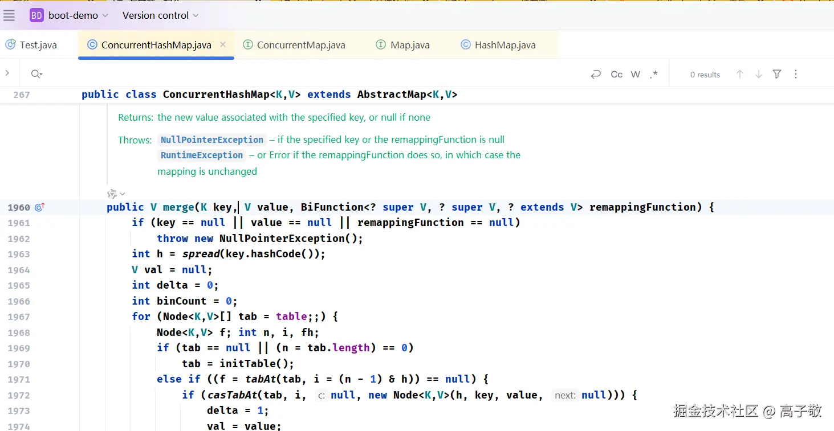The height and width of the screenshot is (431, 834).
Task: Click the 'val = value;' statement on line 1974
Action: [244, 426]
